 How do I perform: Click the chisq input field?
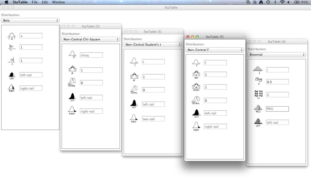[91, 55]
